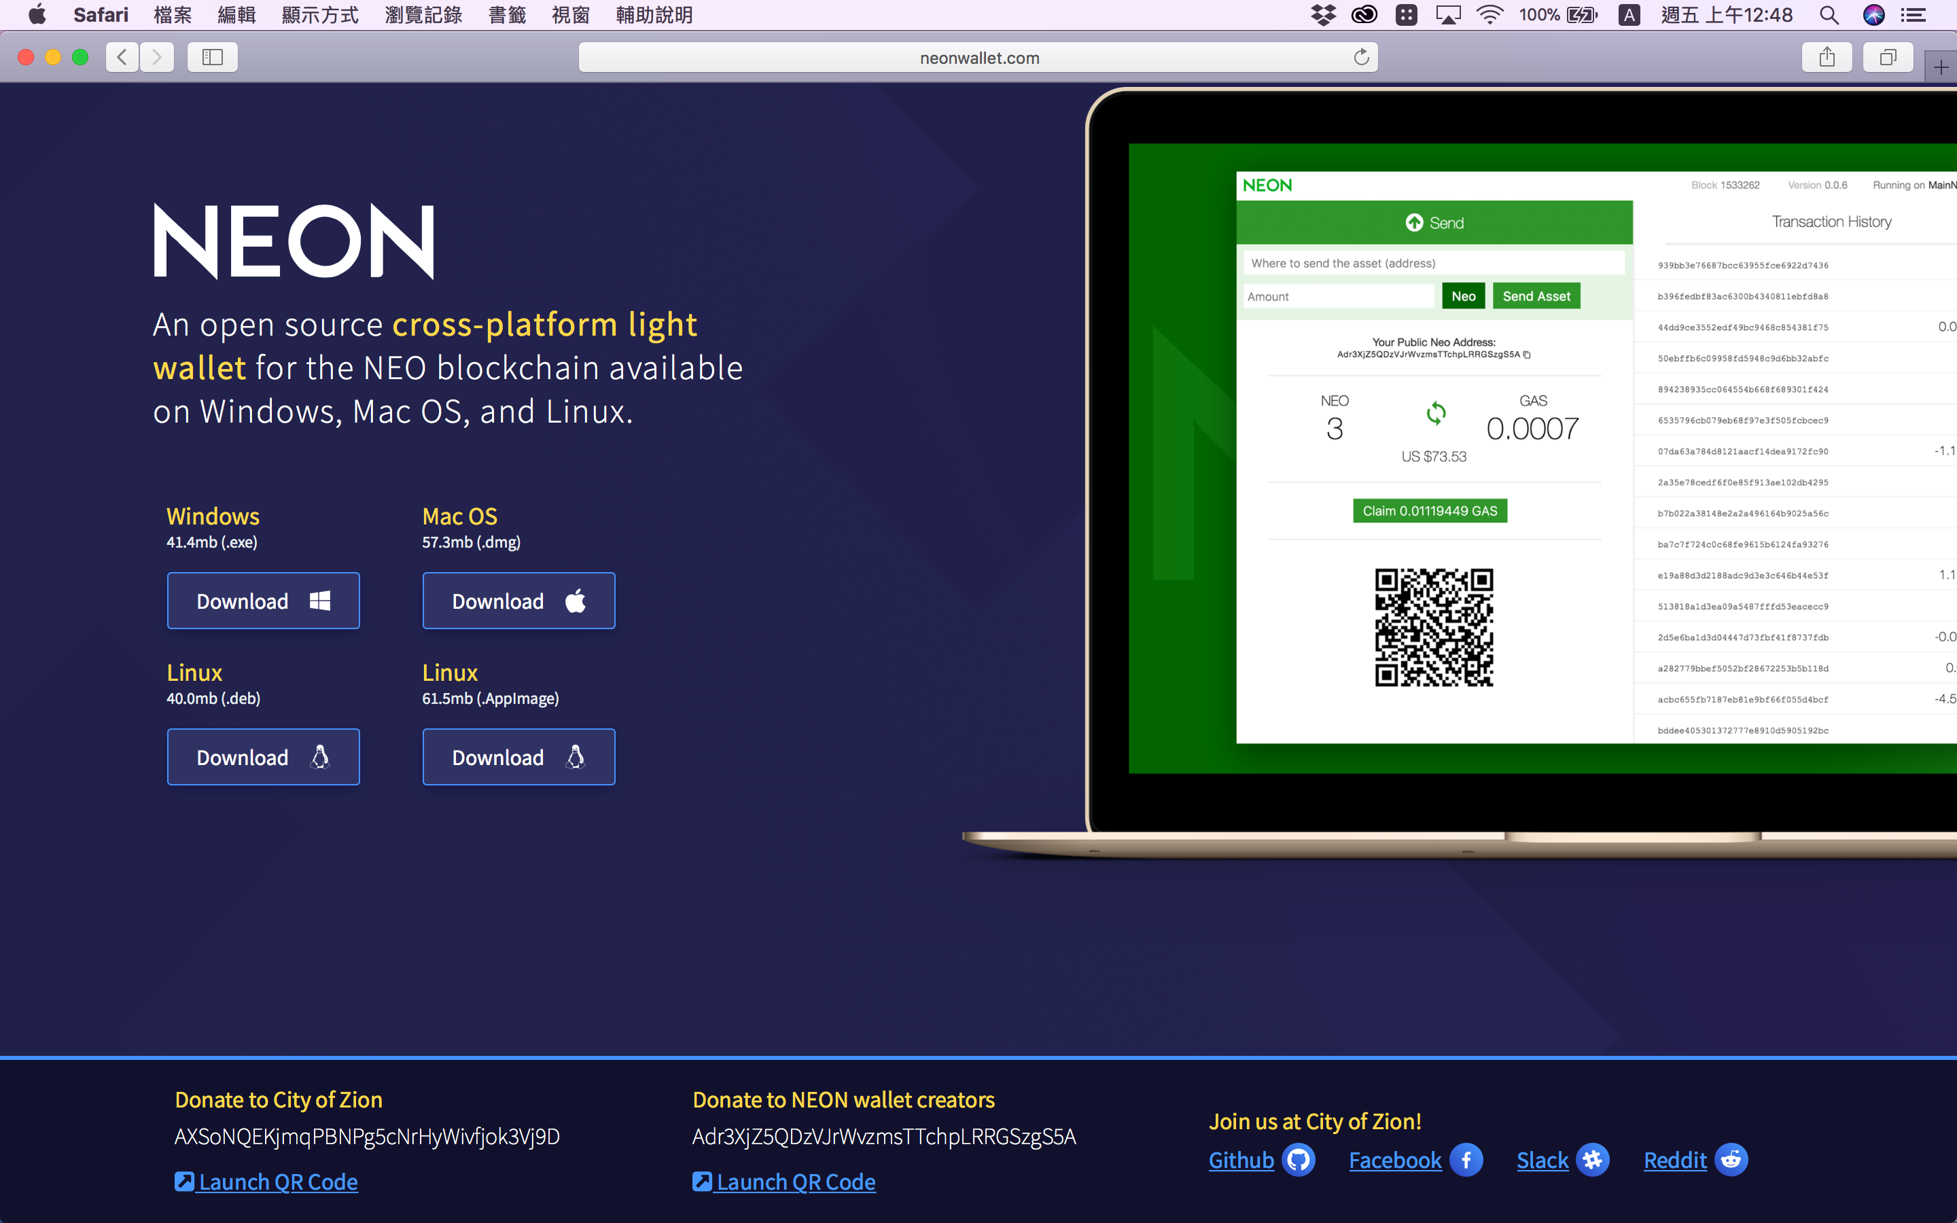The height and width of the screenshot is (1223, 1957).
Task: Click the battery status icon
Action: [1582, 14]
